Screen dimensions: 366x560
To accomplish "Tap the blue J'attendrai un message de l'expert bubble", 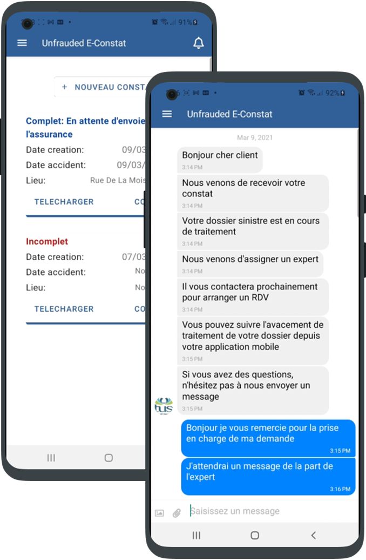I will click(268, 476).
